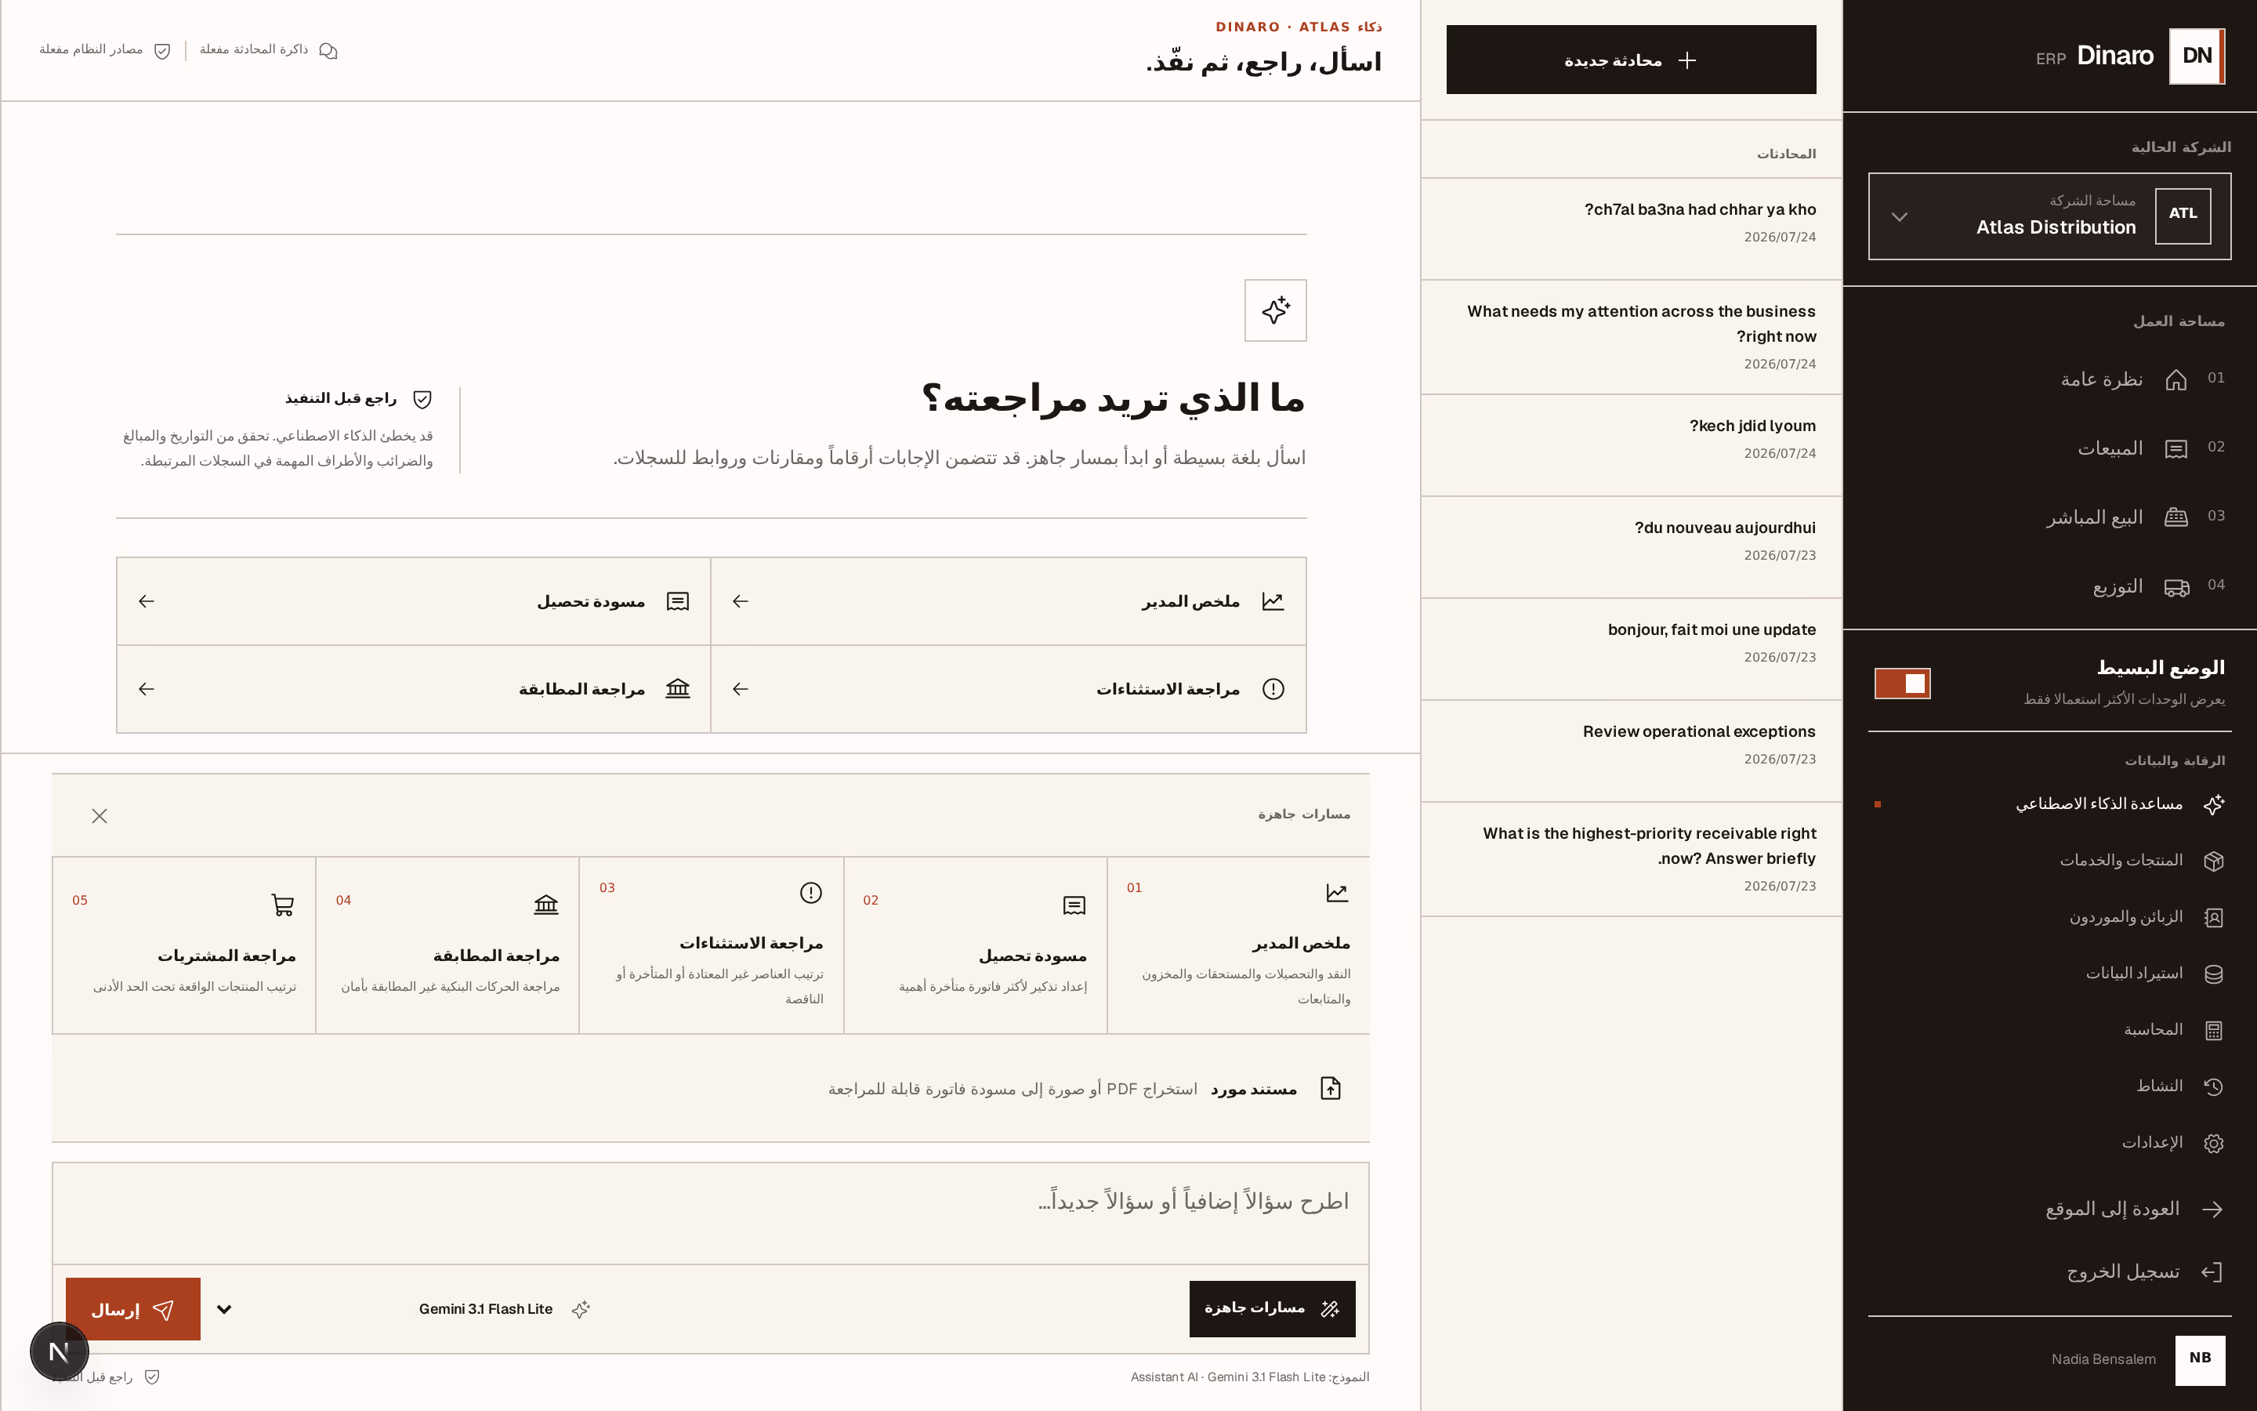Click the مصادر النظام مفعلة shield icon
This screenshot has width=2257, height=1411.
tap(162, 50)
